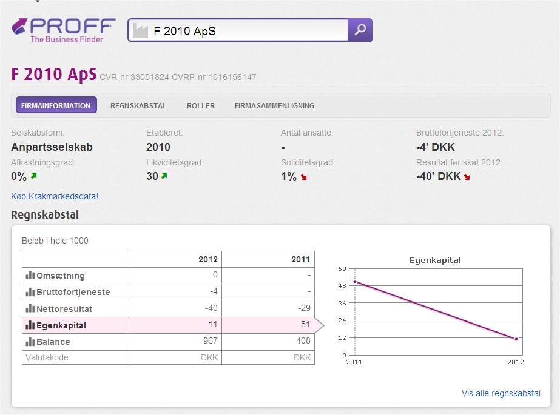560x415 pixels.
Task: Click Bruttofortjeneste 2012 value -4' DKK
Action: click(436, 147)
